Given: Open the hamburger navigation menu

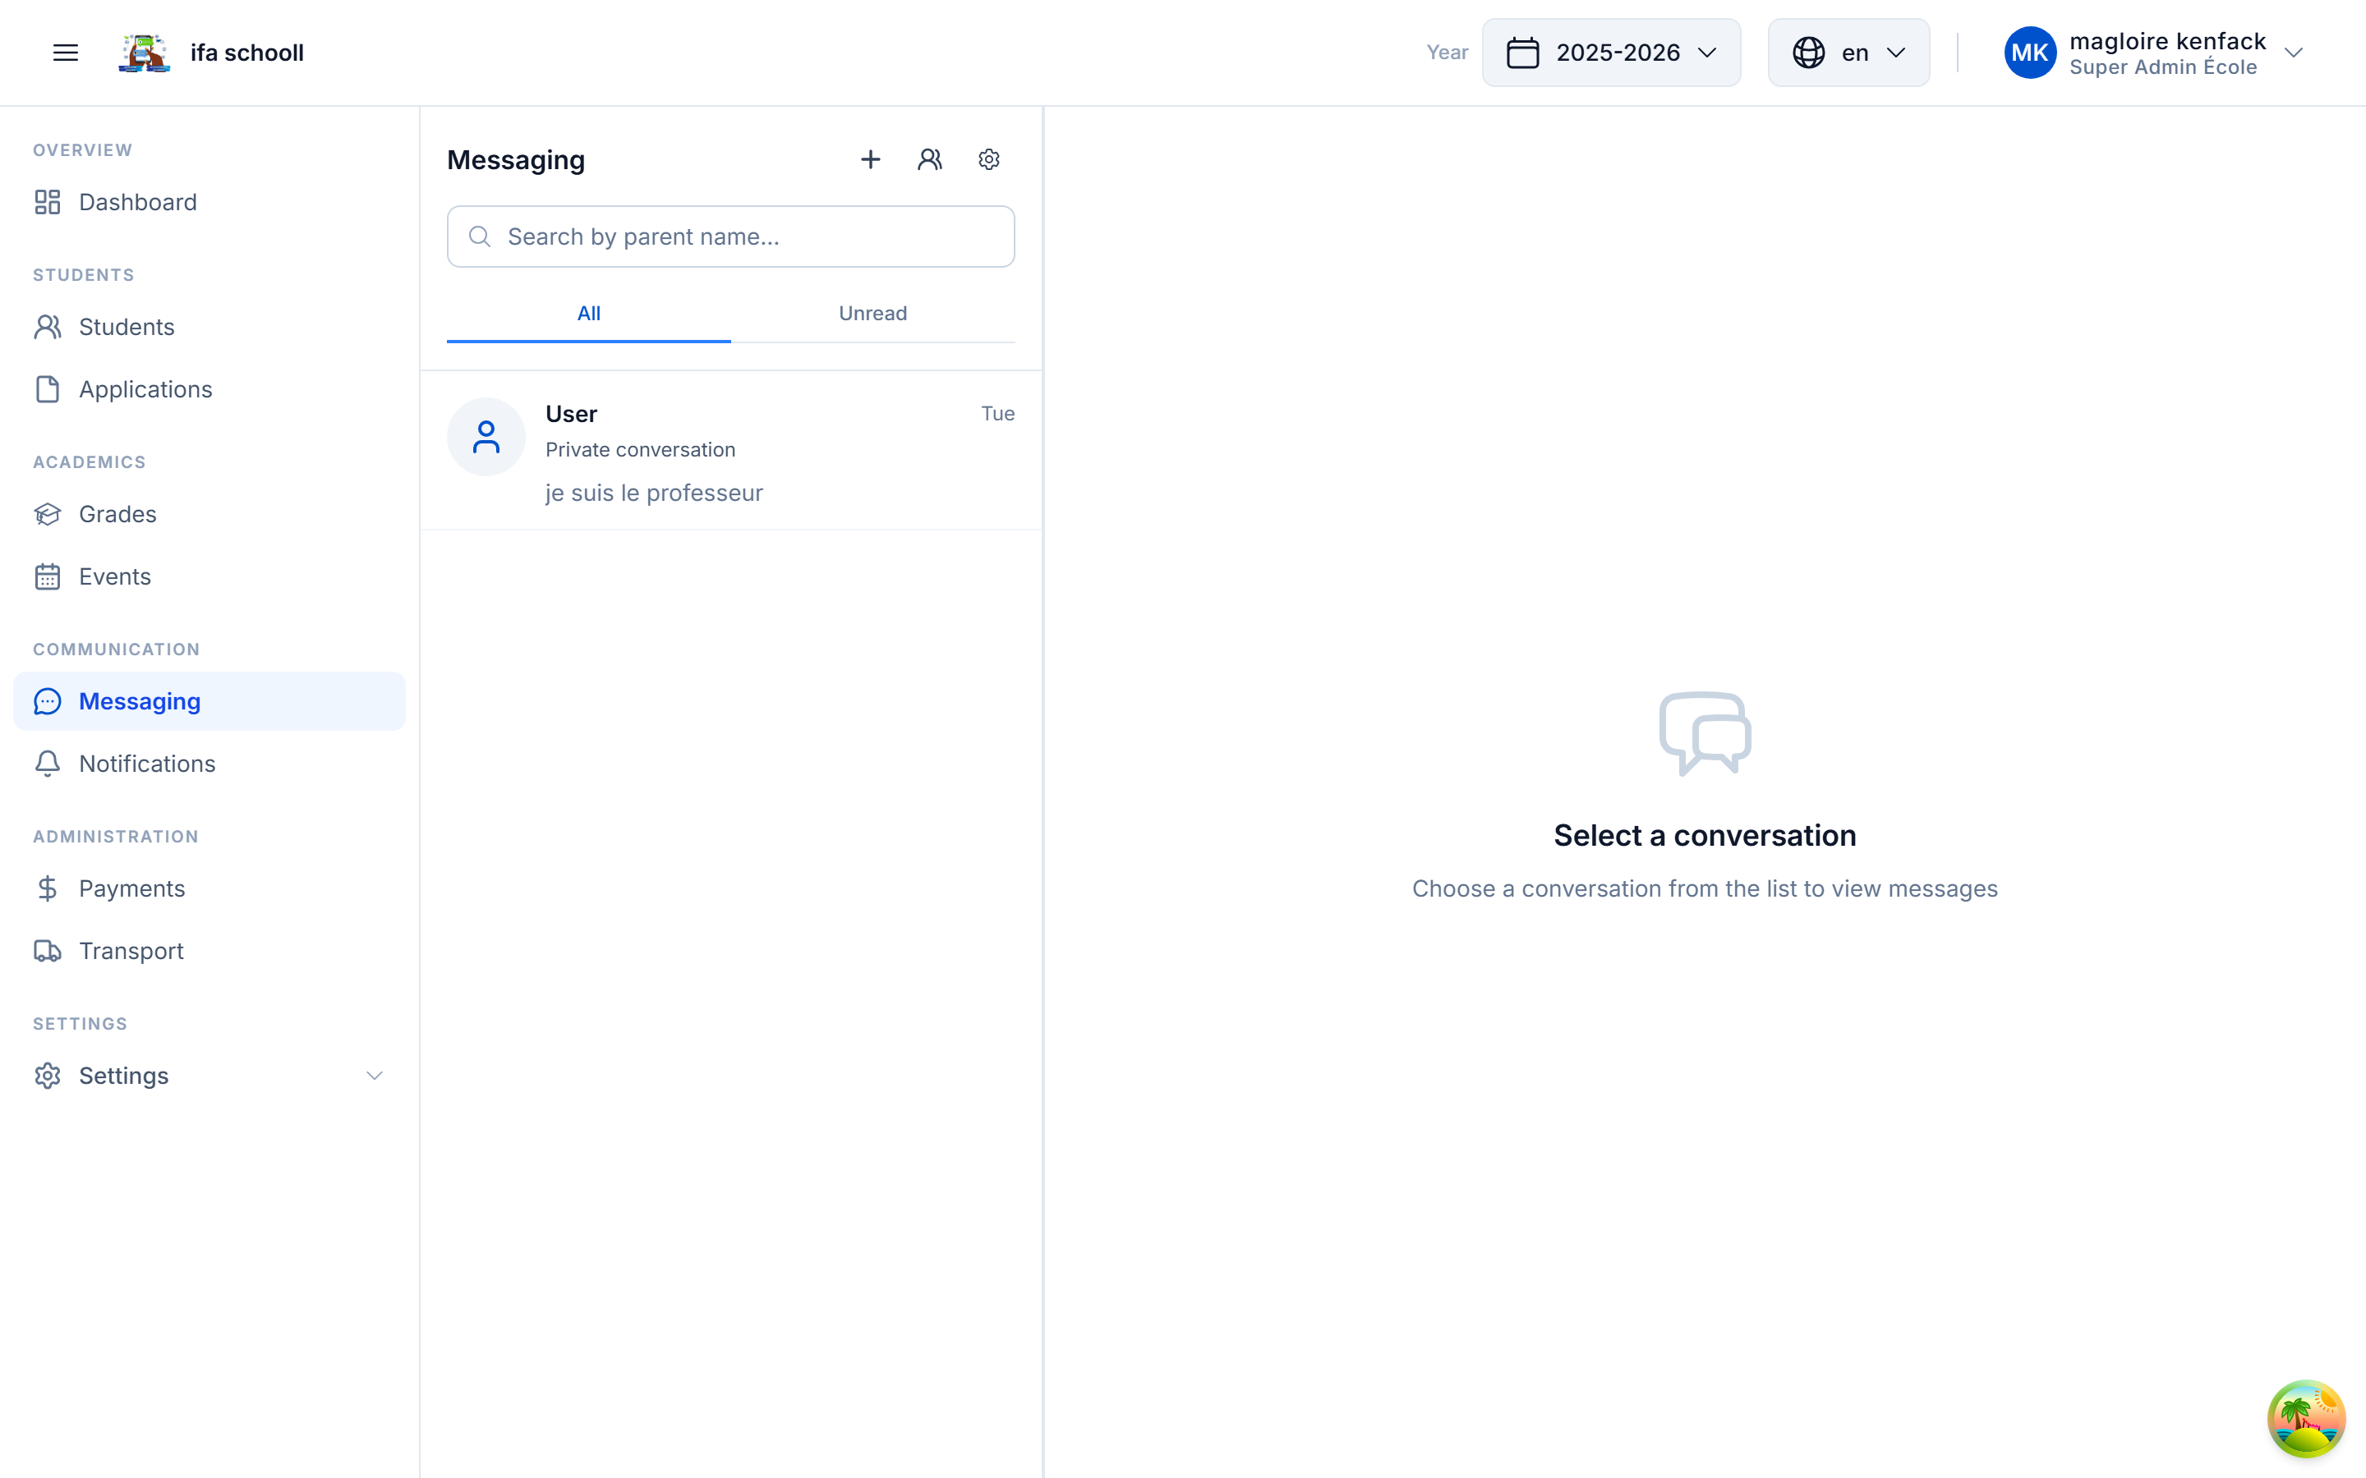Looking at the screenshot, I should pyautogui.click(x=65, y=52).
